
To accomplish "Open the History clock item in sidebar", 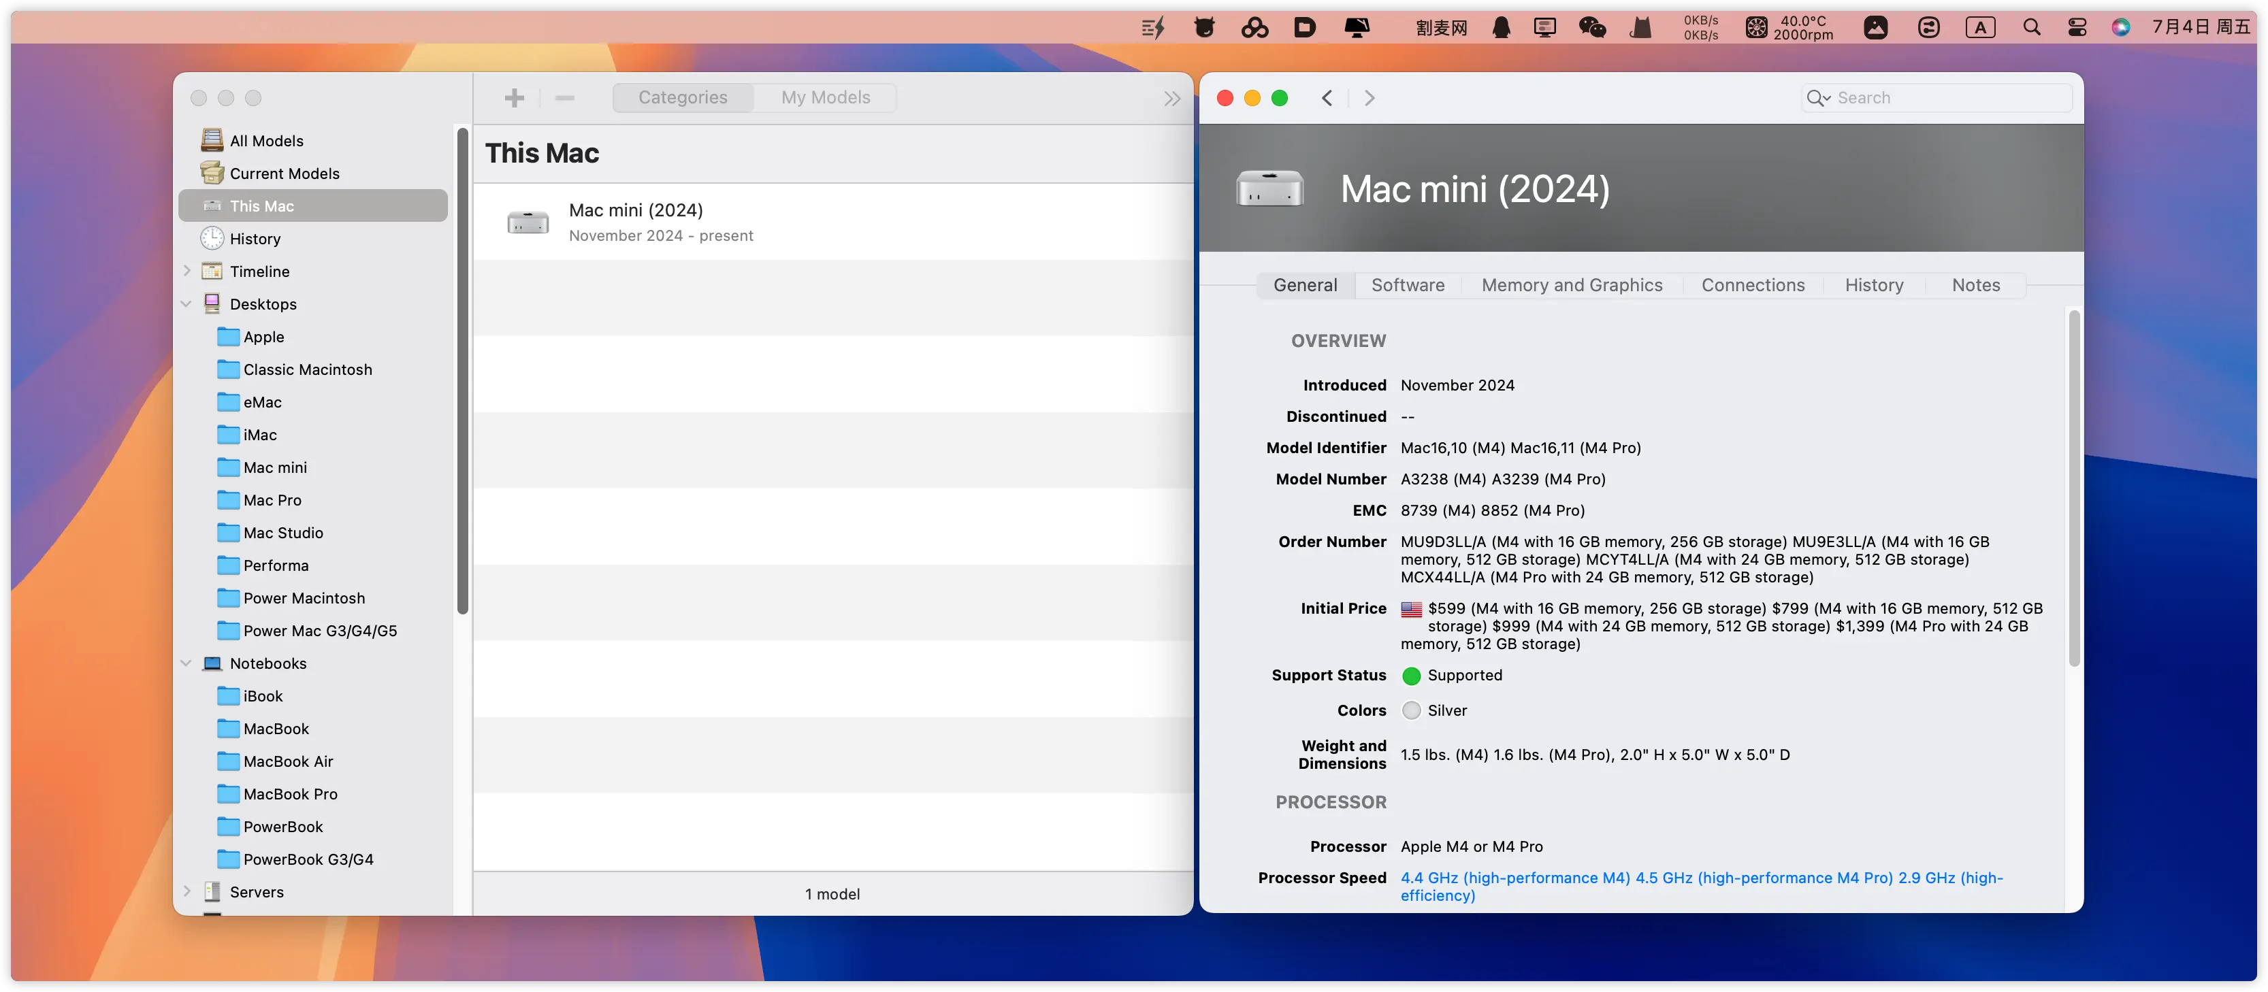I will (255, 239).
